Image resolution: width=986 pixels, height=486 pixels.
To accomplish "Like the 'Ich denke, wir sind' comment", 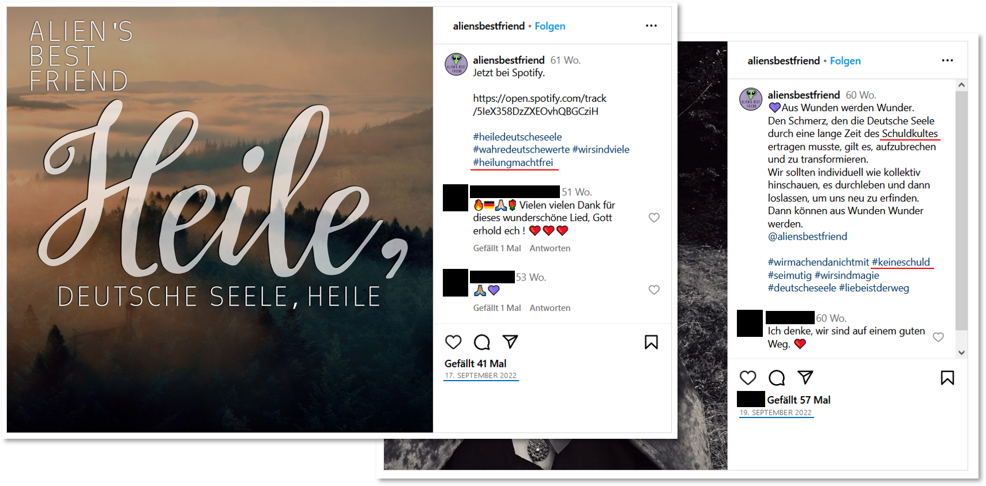I will point(938,337).
